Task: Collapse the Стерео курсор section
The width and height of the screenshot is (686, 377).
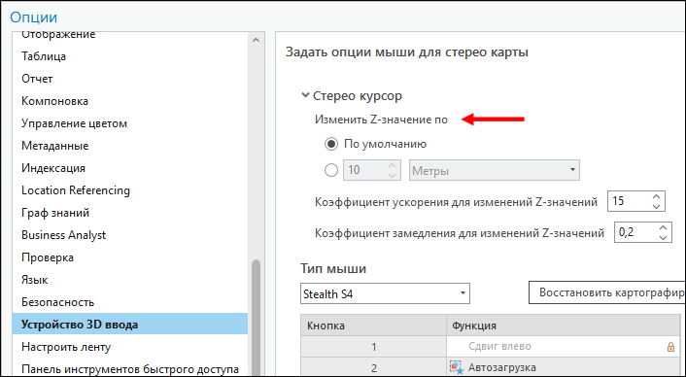Action: (x=305, y=95)
